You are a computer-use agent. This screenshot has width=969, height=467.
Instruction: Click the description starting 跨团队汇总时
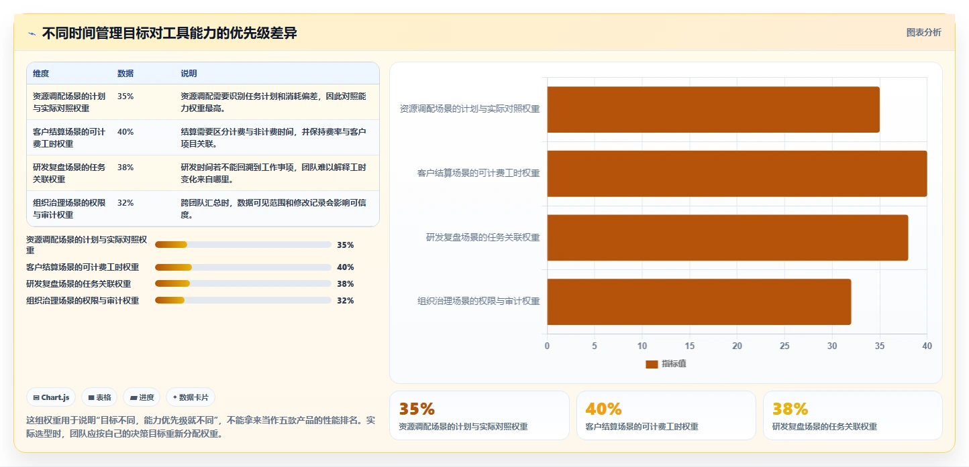[273, 208]
